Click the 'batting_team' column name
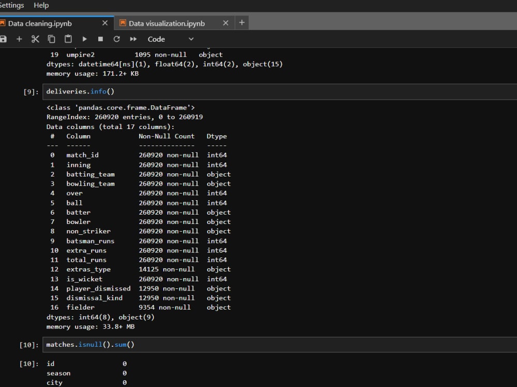This screenshot has width=517, height=387. [x=90, y=174]
